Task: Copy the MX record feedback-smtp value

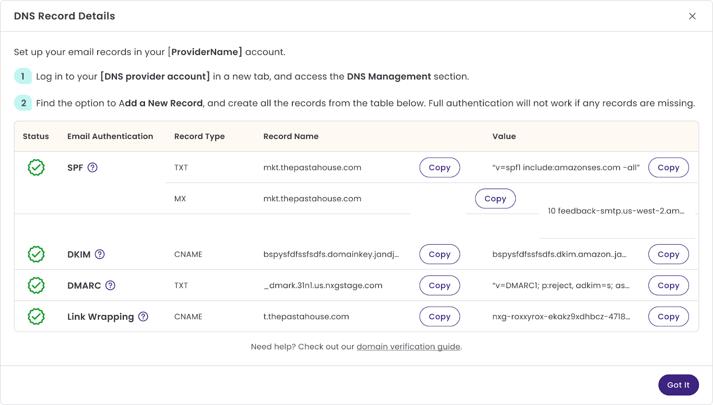Action: (495, 198)
